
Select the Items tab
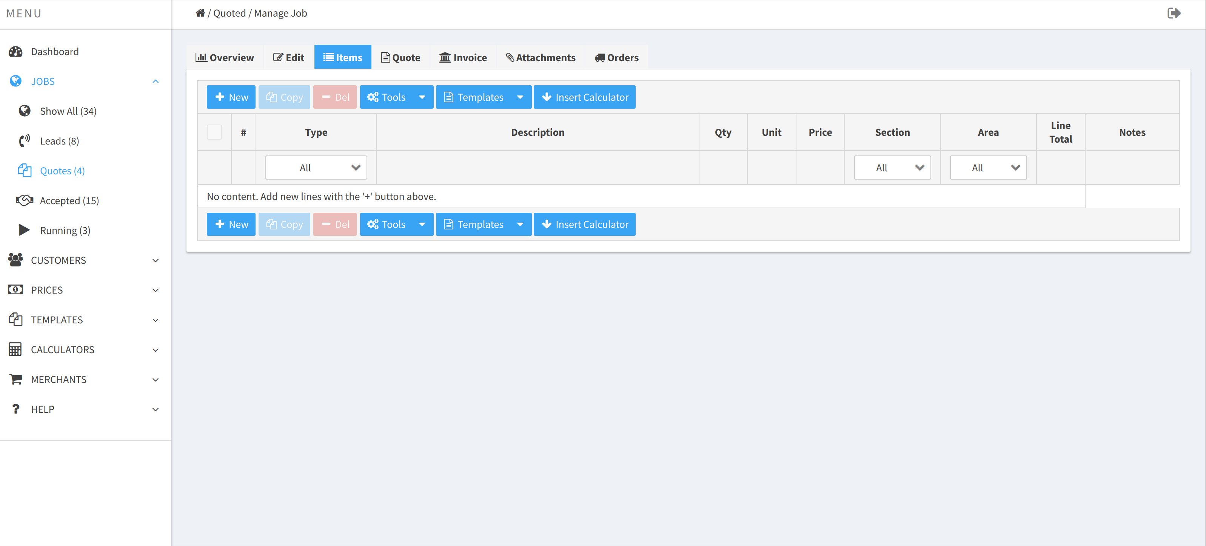click(343, 58)
